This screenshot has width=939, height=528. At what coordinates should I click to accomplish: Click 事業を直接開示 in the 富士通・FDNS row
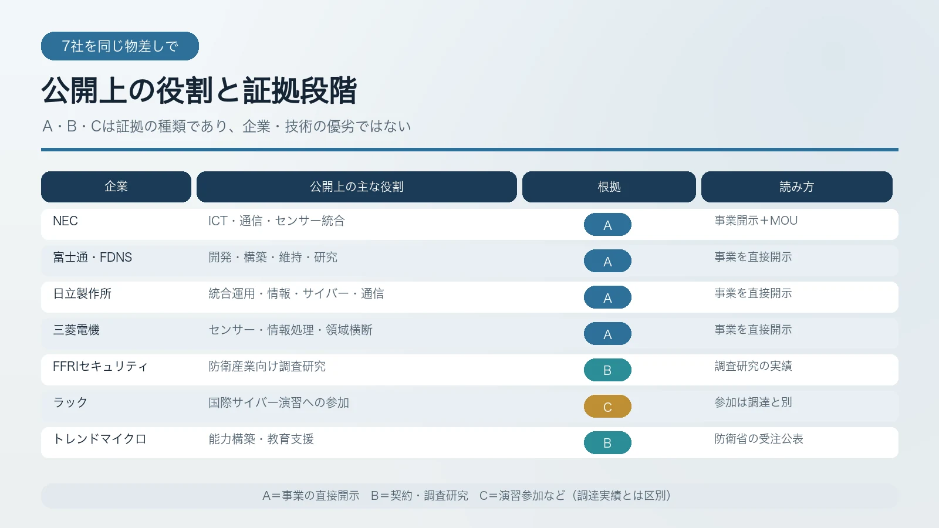click(753, 257)
